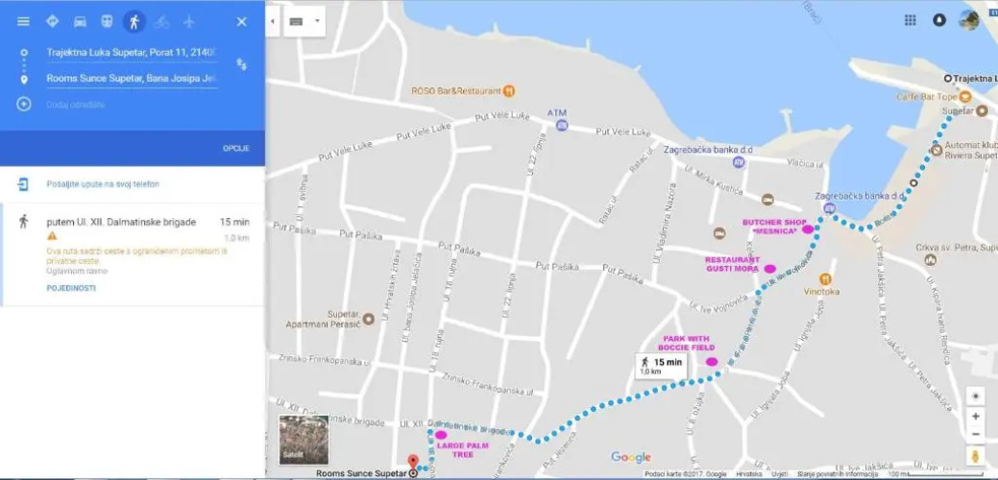
Task: Click the ATM marker on Put Vele Luke
Action: [x=561, y=125]
